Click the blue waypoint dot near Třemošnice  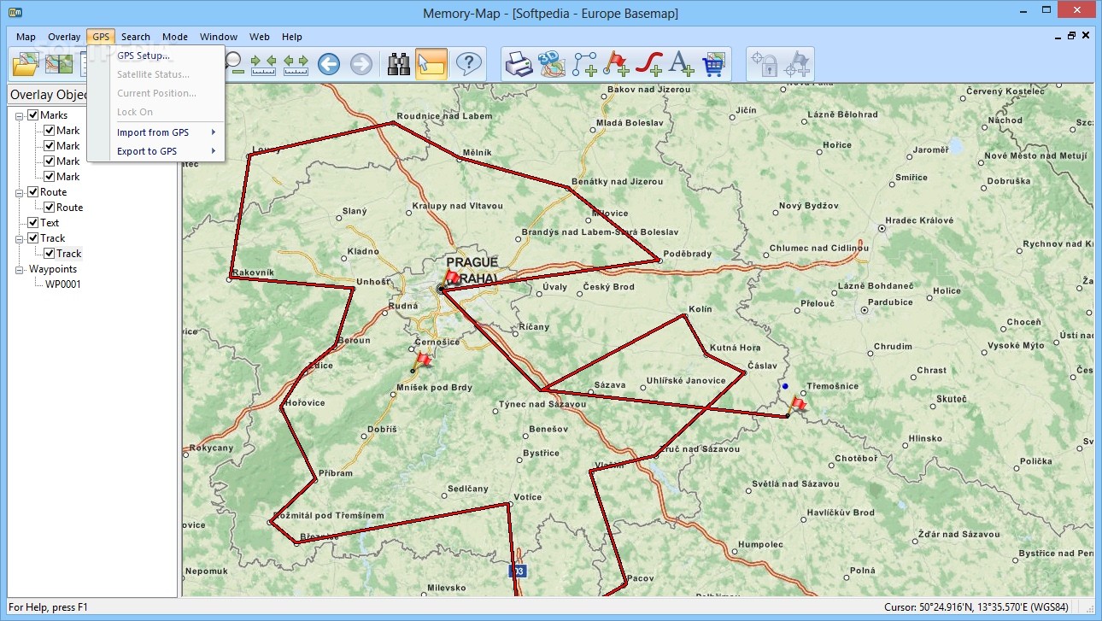pyautogui.click(x=785, y=386)
